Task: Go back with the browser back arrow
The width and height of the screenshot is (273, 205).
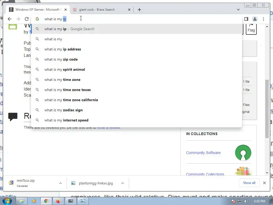Action: 10,19
